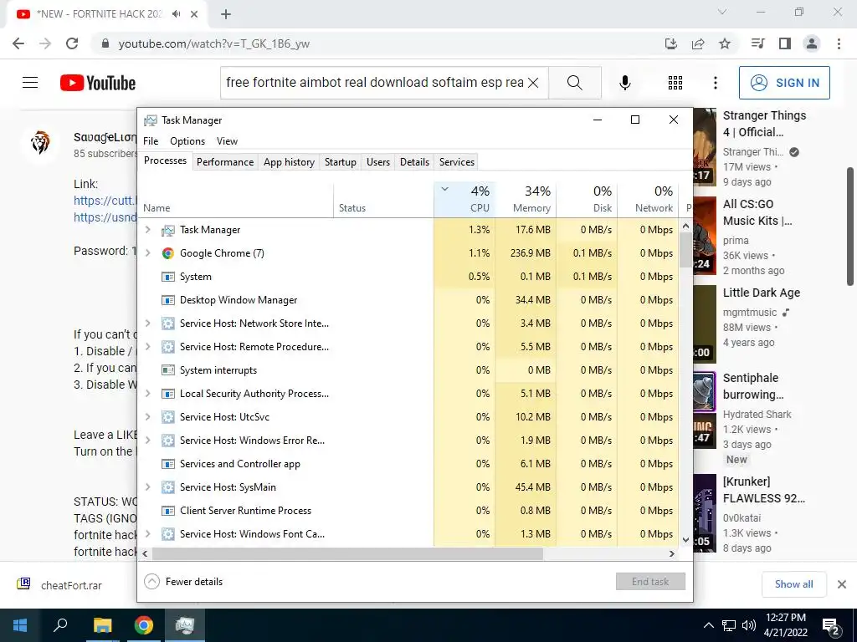Open the cheatFort.rar download item

[60, 584]
